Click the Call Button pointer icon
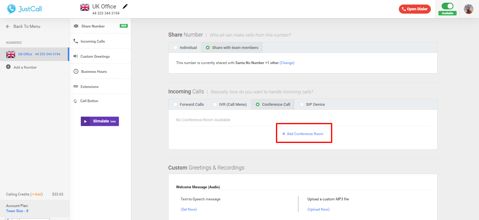Viewport: 479px width, 220px height. point(75,101)
